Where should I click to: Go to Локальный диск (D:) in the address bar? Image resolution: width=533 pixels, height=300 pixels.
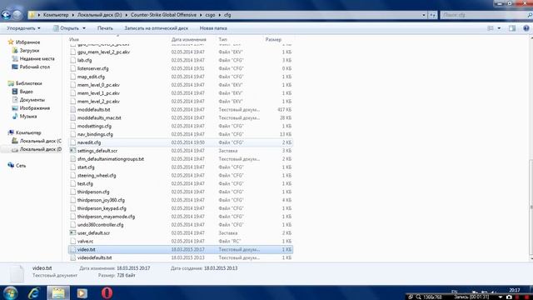pos(99,15)
